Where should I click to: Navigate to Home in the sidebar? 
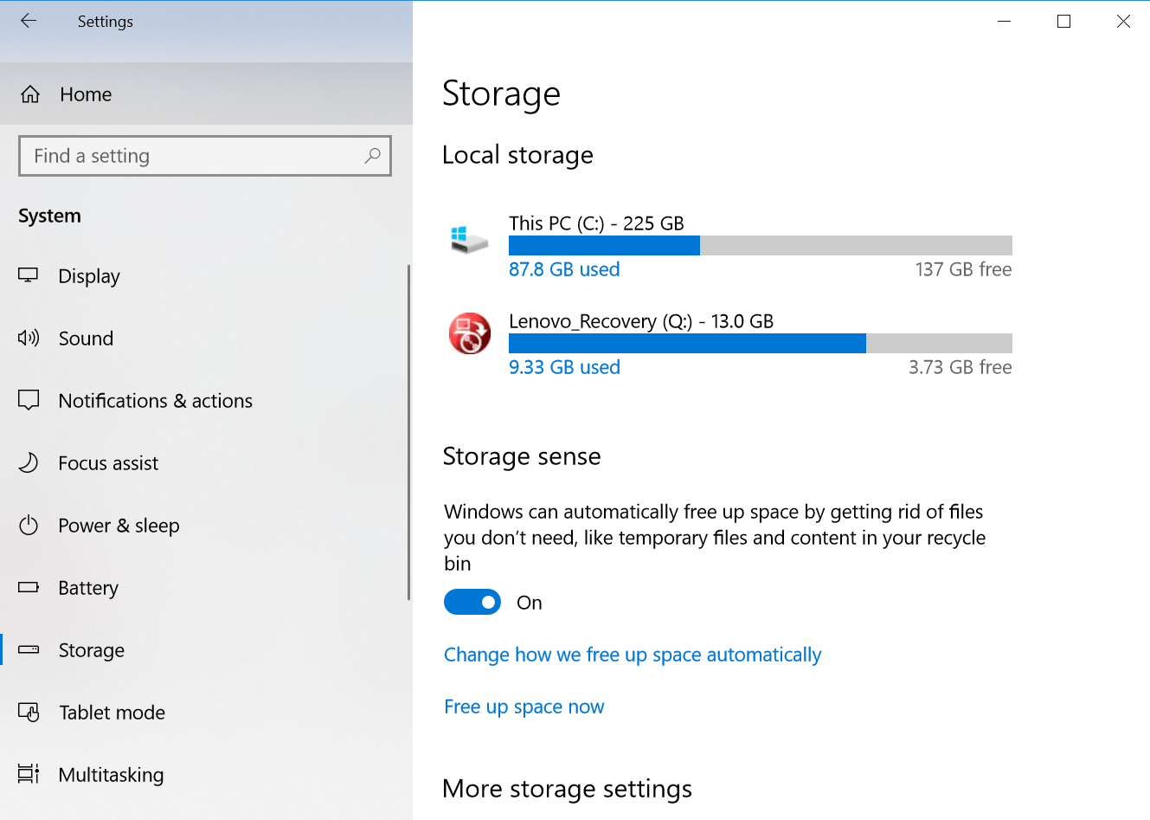tap(85, 94)
